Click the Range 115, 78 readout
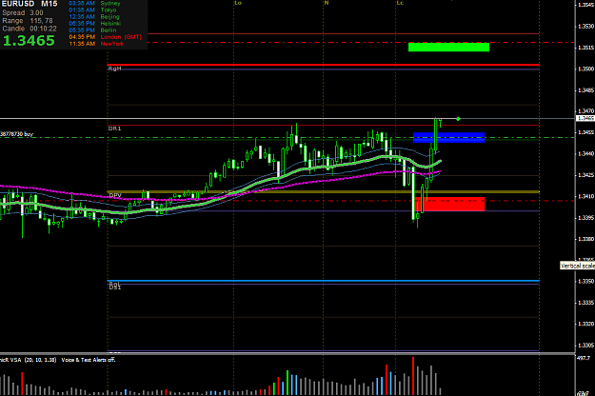 coord(28,21)
